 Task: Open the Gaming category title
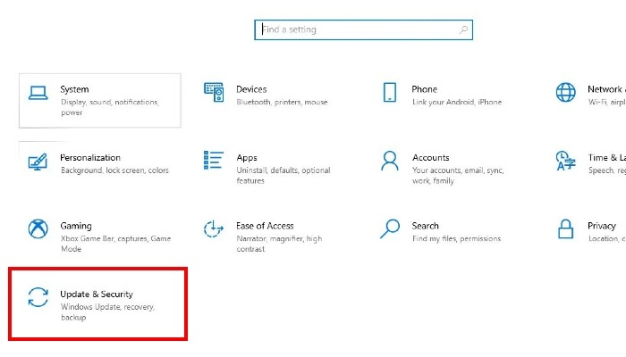[76, 227]
